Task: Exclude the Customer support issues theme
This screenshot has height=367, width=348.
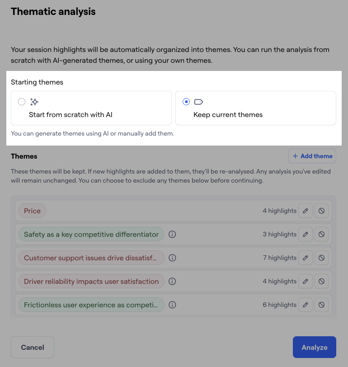Action: 321,258
